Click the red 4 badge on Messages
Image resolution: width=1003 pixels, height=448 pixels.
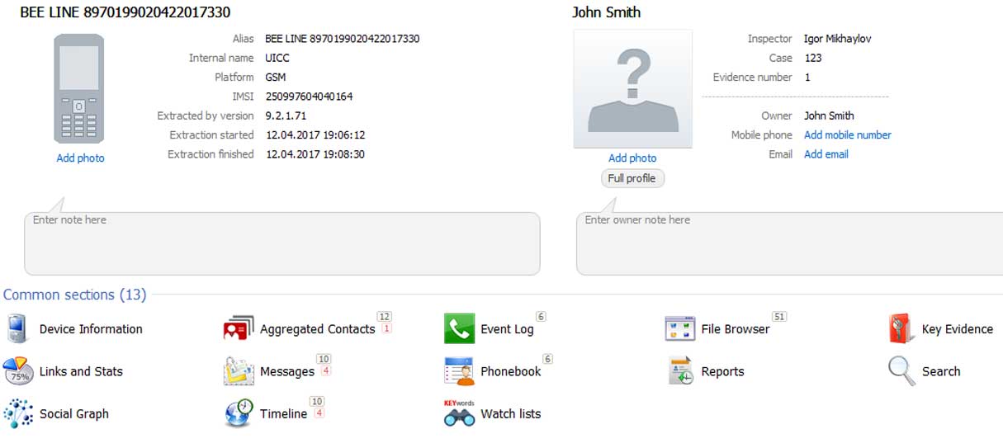326,370
